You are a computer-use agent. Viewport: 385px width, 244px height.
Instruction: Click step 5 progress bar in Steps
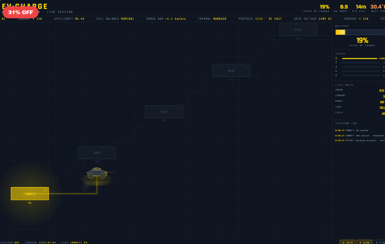click(x=360, y=76)
